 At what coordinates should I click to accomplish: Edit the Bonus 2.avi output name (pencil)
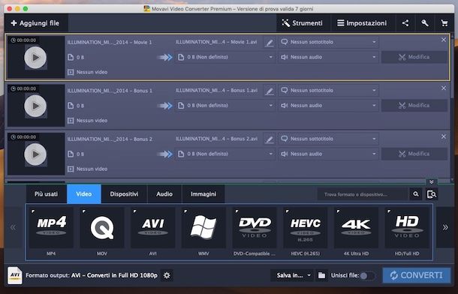click(270, 139)
